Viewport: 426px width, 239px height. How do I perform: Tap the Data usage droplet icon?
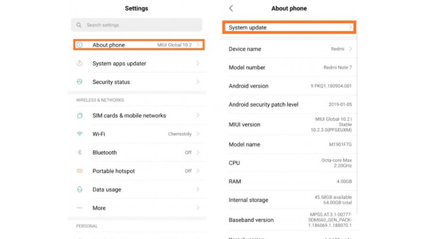click(79, 189)
